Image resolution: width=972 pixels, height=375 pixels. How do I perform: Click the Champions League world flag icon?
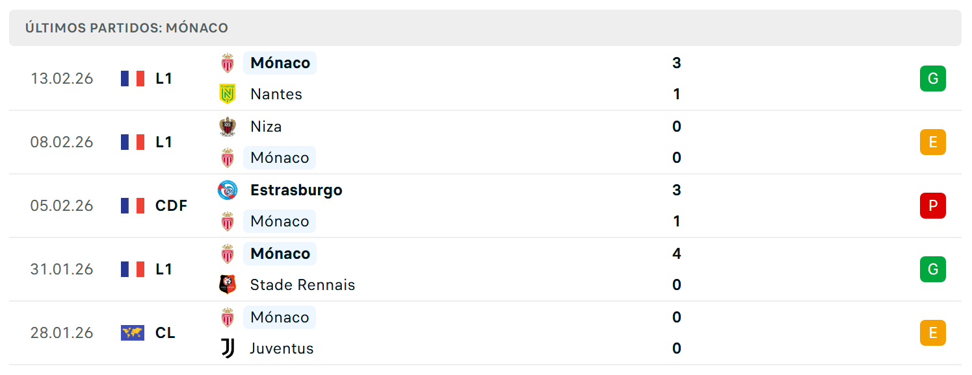[133, 333]
